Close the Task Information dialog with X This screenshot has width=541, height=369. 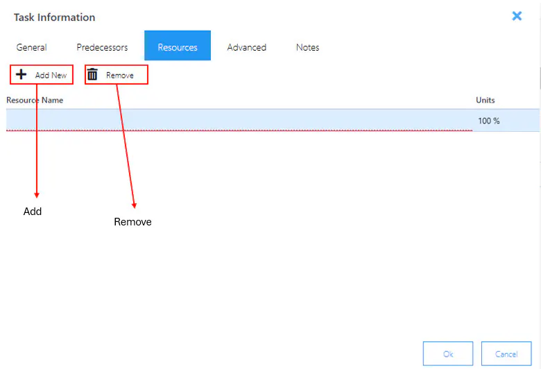tap(517, 16)
